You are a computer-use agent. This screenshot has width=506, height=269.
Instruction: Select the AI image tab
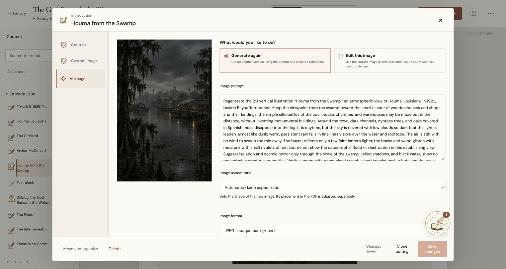pos(80,79)
